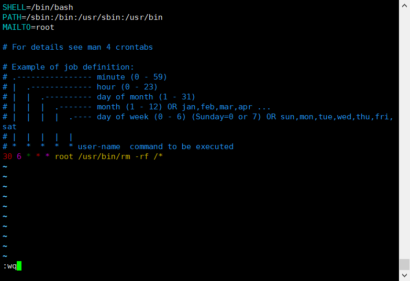
Task: Click the MAILTO=root line
Action: click(28, 27)
